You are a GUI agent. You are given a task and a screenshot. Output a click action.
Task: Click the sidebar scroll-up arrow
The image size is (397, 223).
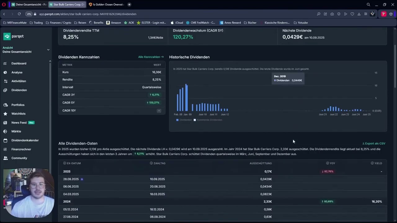[50, 61]
